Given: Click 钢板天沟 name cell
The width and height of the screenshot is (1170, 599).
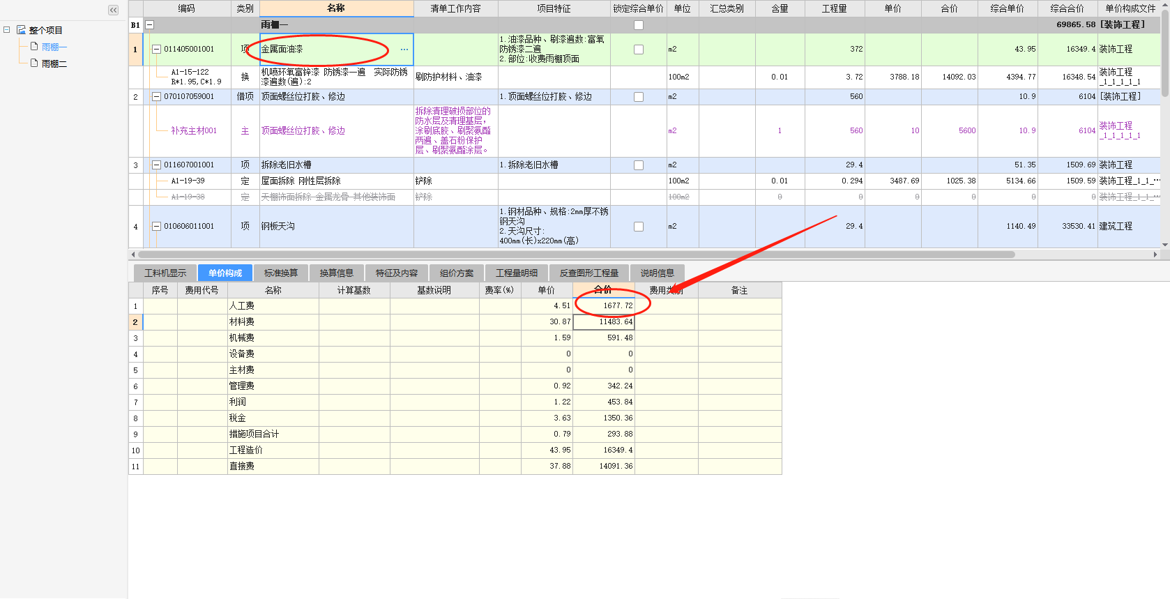Looking at the screenshot, I should (x=336, y=227).
